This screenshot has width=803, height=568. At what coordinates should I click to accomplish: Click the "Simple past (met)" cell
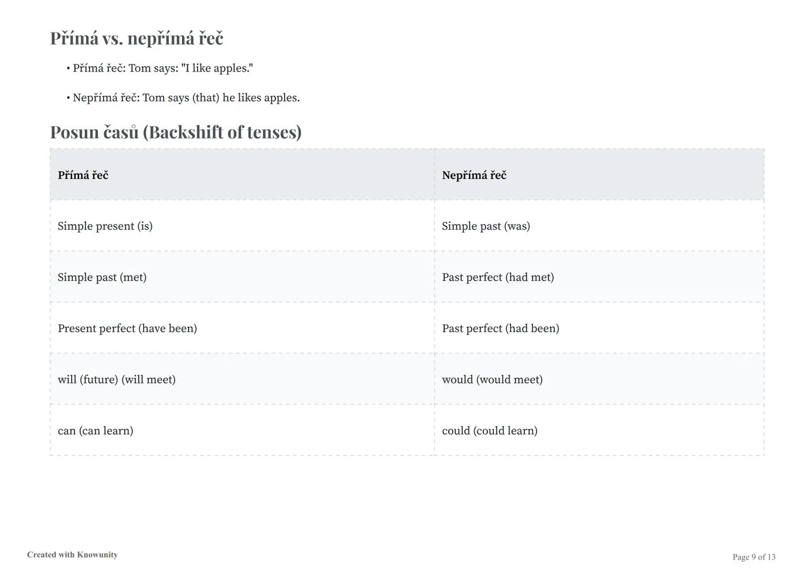click(x=102, y=277)
